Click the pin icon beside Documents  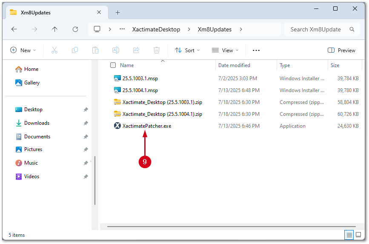click(86, 137)
